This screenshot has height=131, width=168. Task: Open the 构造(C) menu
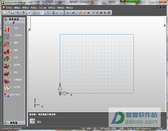(34, 8)
